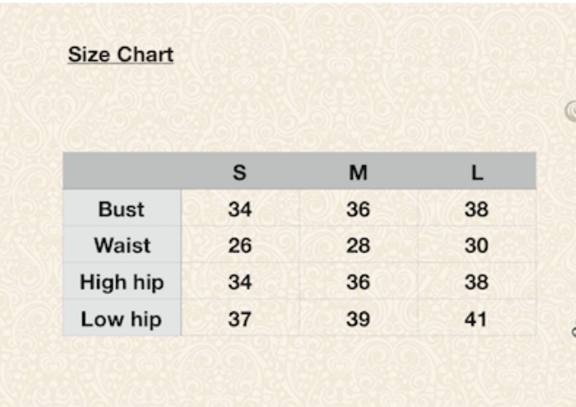Click the Waist row label
576x407 pixels.
122,245
